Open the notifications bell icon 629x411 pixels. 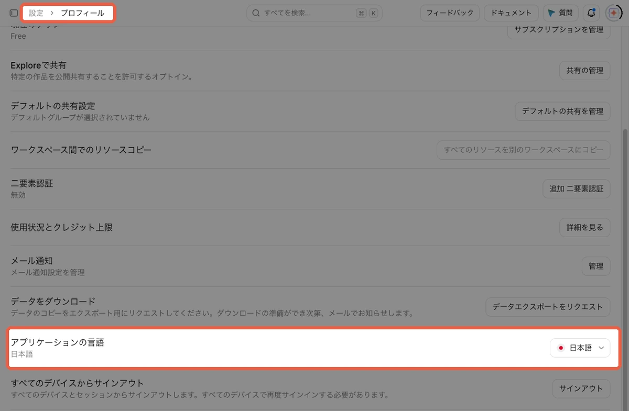click(x=592, y=13)
